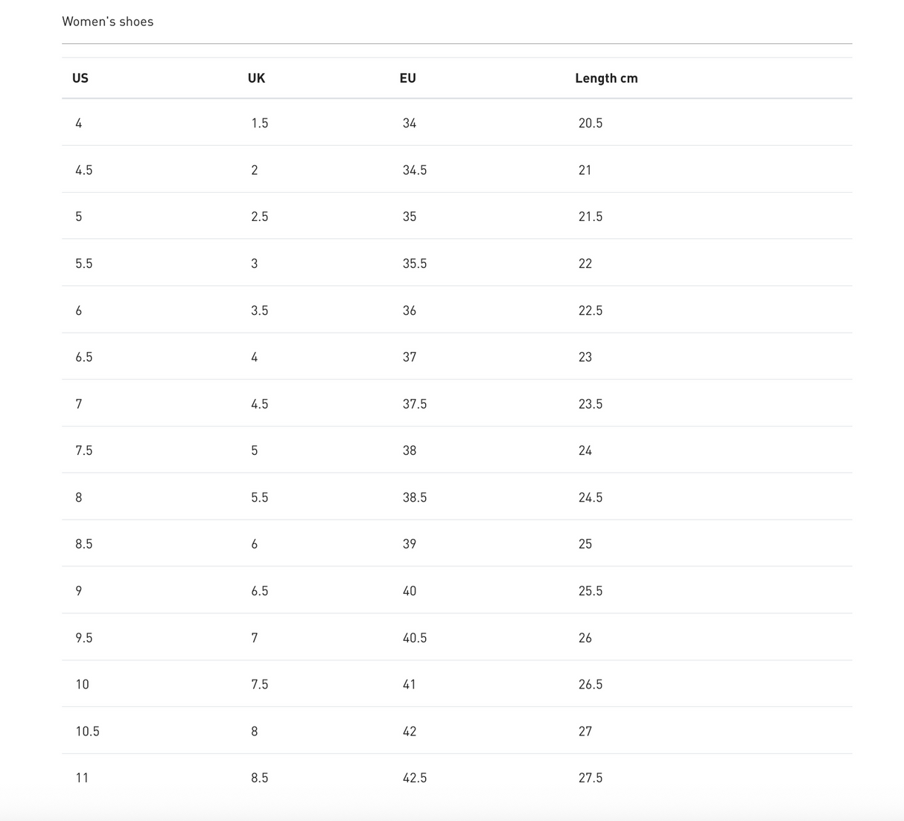Select the length 27.5 cell
The width and height of the screenshot is (904, 821).
pos(591,778)
